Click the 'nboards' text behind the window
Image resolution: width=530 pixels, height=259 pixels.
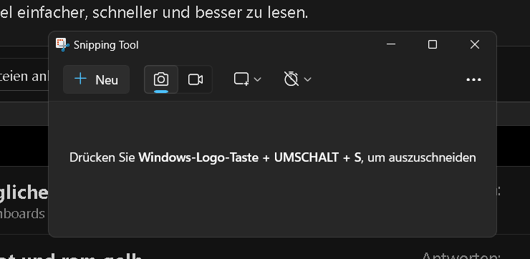[x=22, y=214]
